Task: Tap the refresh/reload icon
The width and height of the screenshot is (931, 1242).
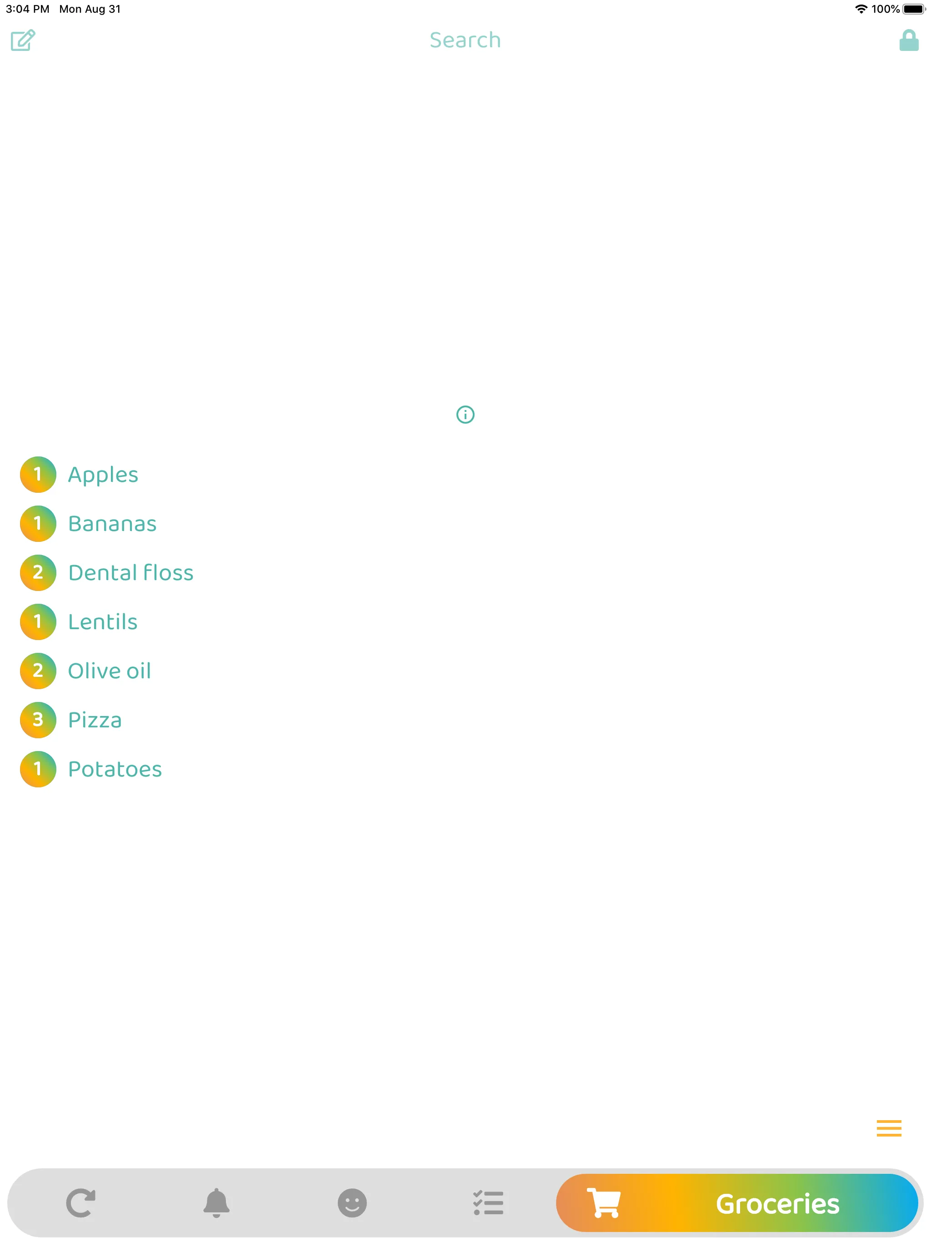Action: coord(82,1202)
